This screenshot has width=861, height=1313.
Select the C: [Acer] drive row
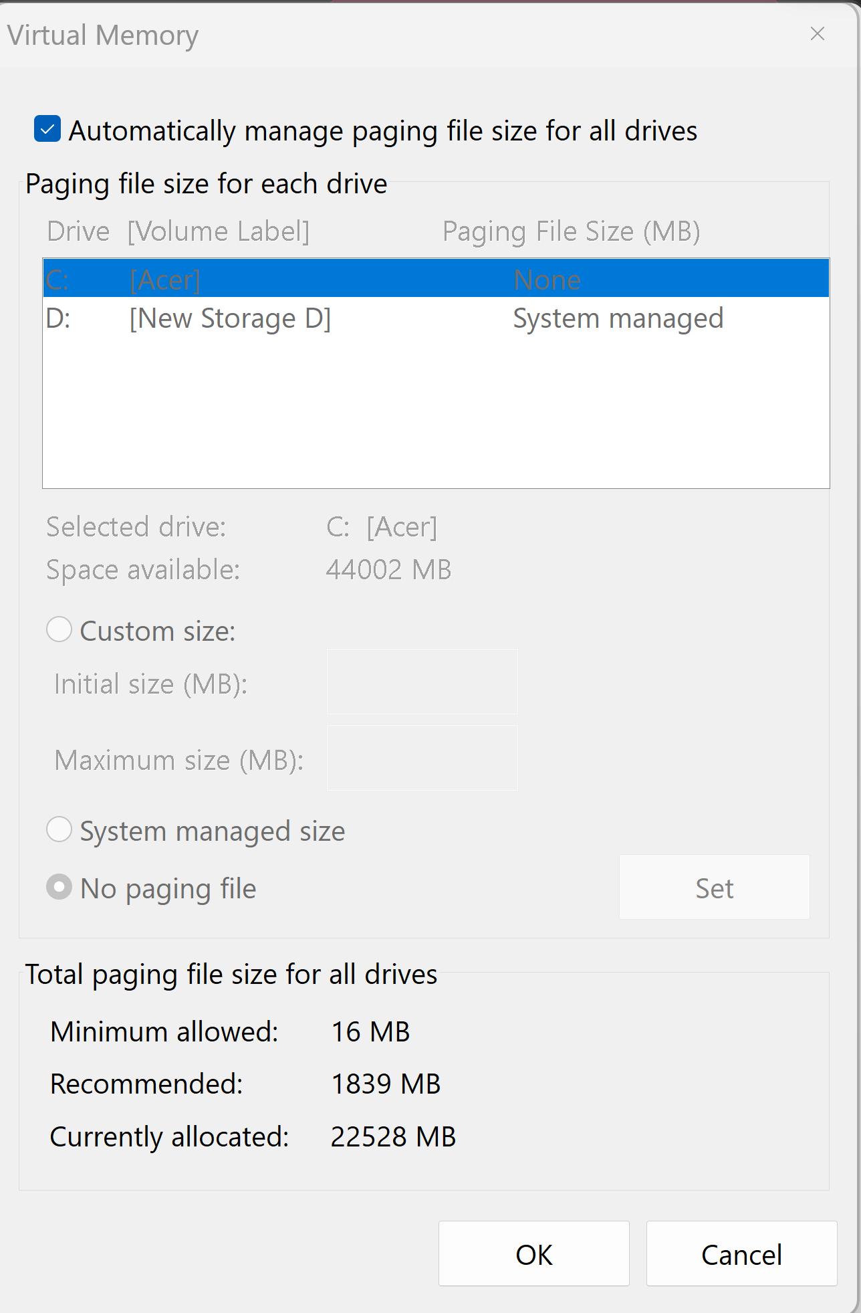click(x=435, y=279)
